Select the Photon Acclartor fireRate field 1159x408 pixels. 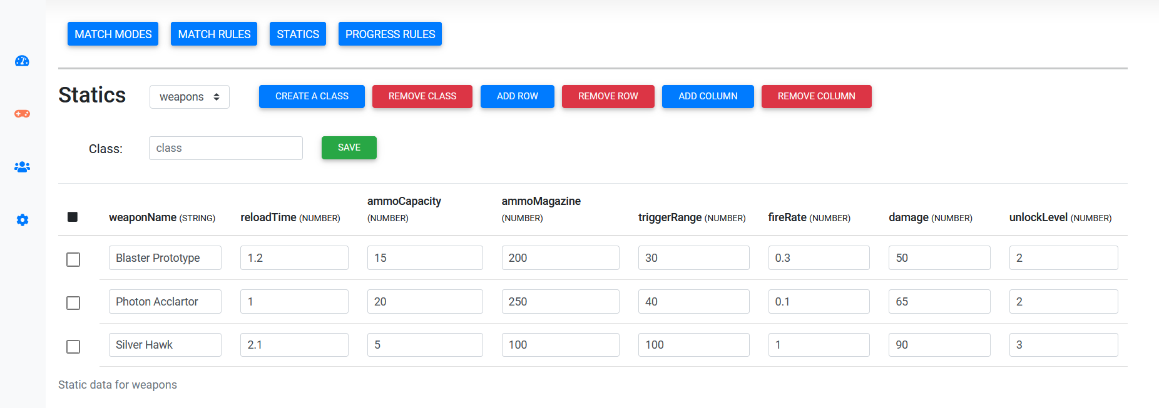tap(818, 302)
